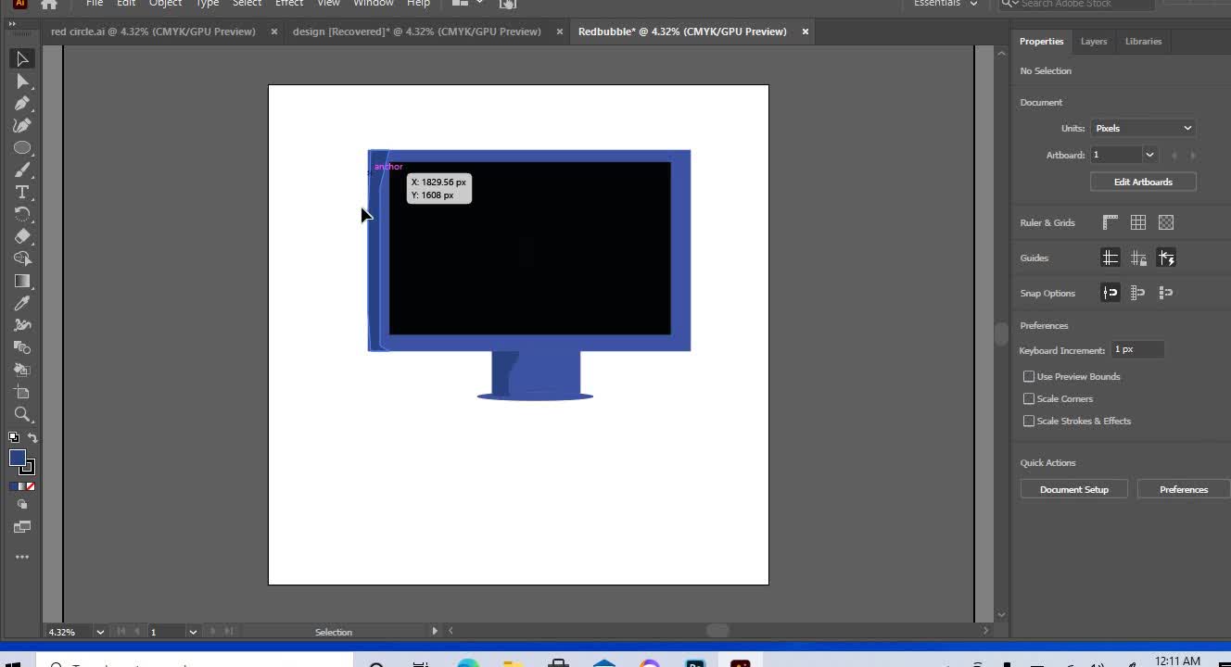Show transparency grid icon

[1166, 222]
